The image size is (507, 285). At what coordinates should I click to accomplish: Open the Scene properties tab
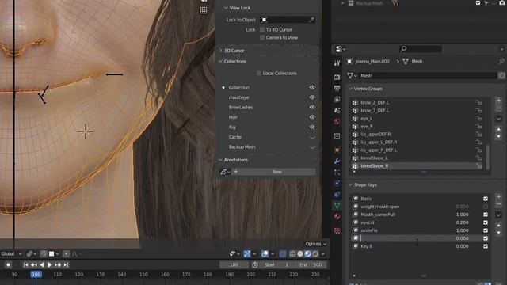point(337,110)
